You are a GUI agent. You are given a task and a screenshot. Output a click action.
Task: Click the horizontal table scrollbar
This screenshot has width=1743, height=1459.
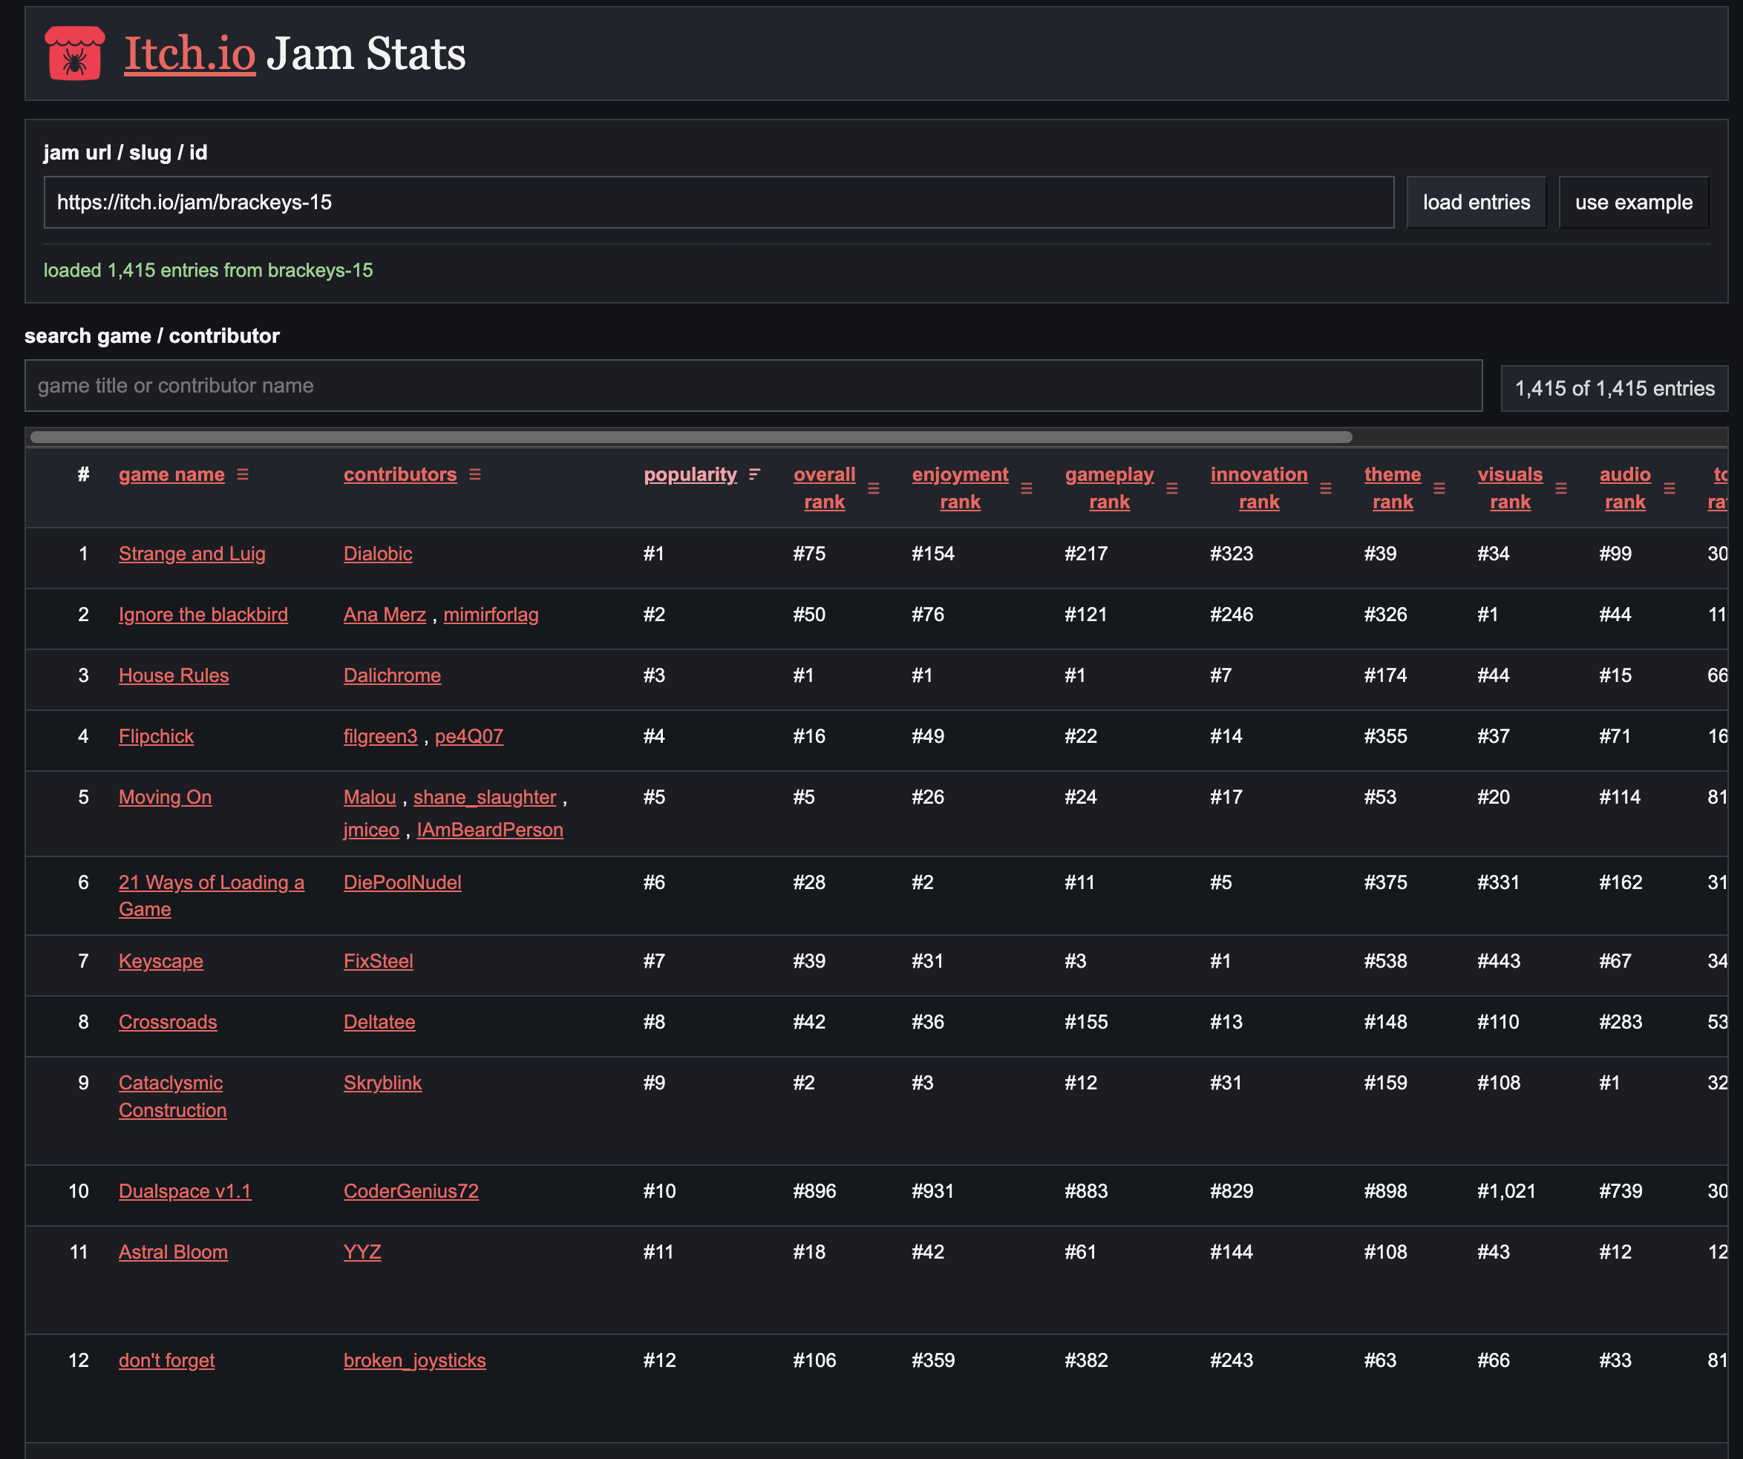tap(690, 437)
